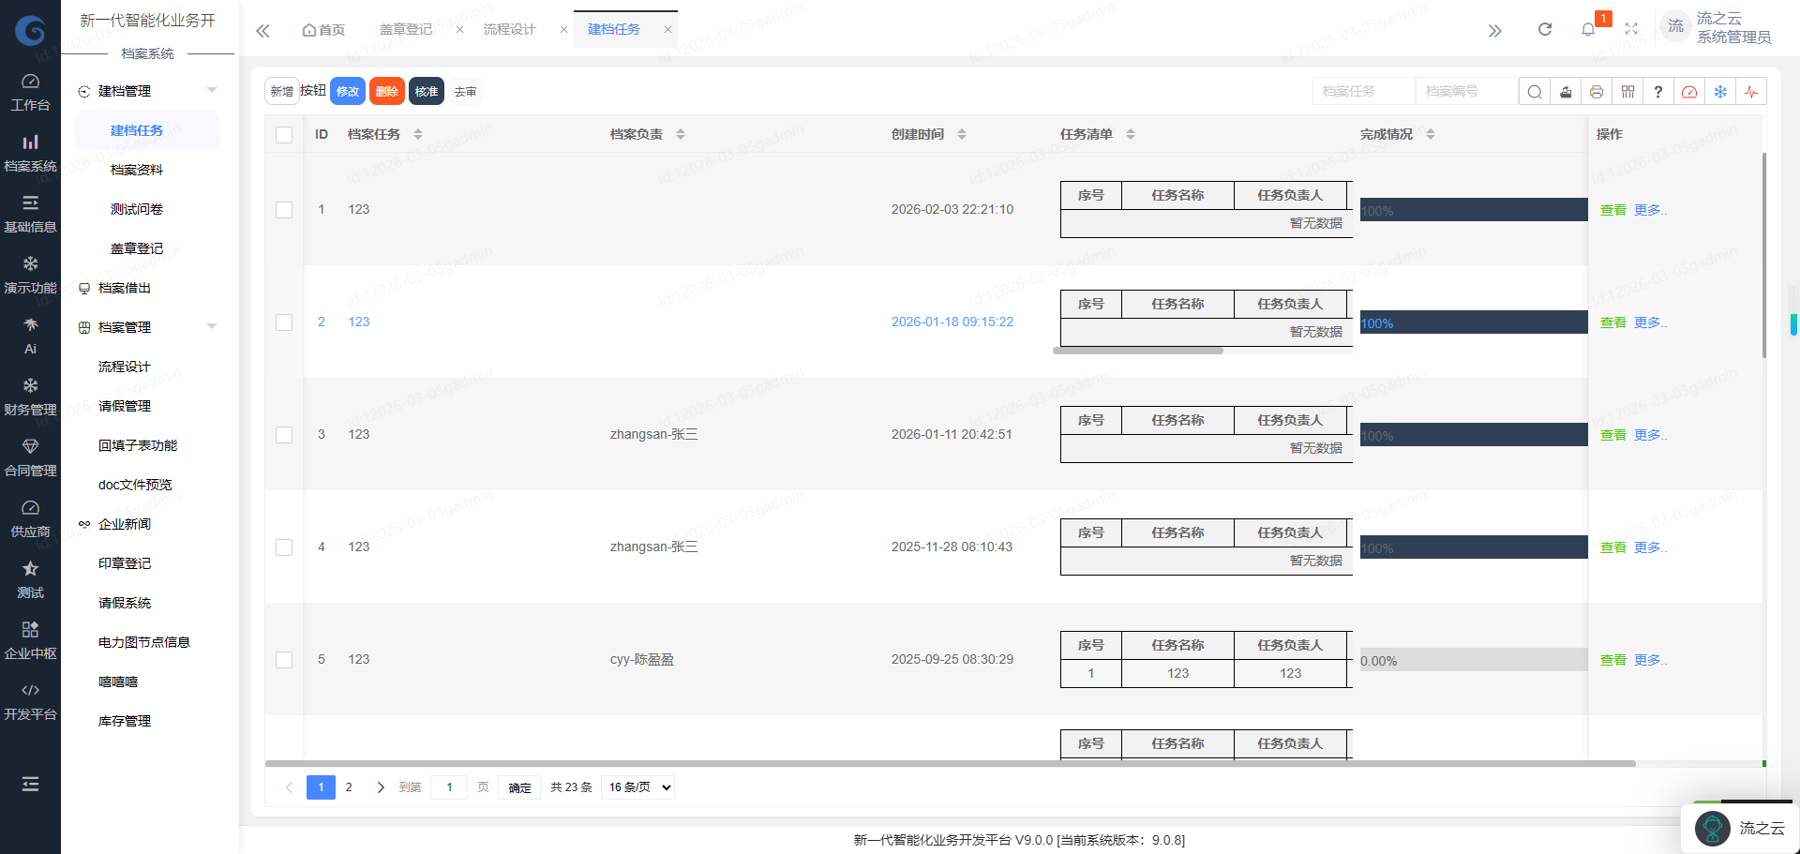Viewport: 1800px width, 854px height.
Task: Check the checkbox for row ID 3
Action: tap(284, 435)
